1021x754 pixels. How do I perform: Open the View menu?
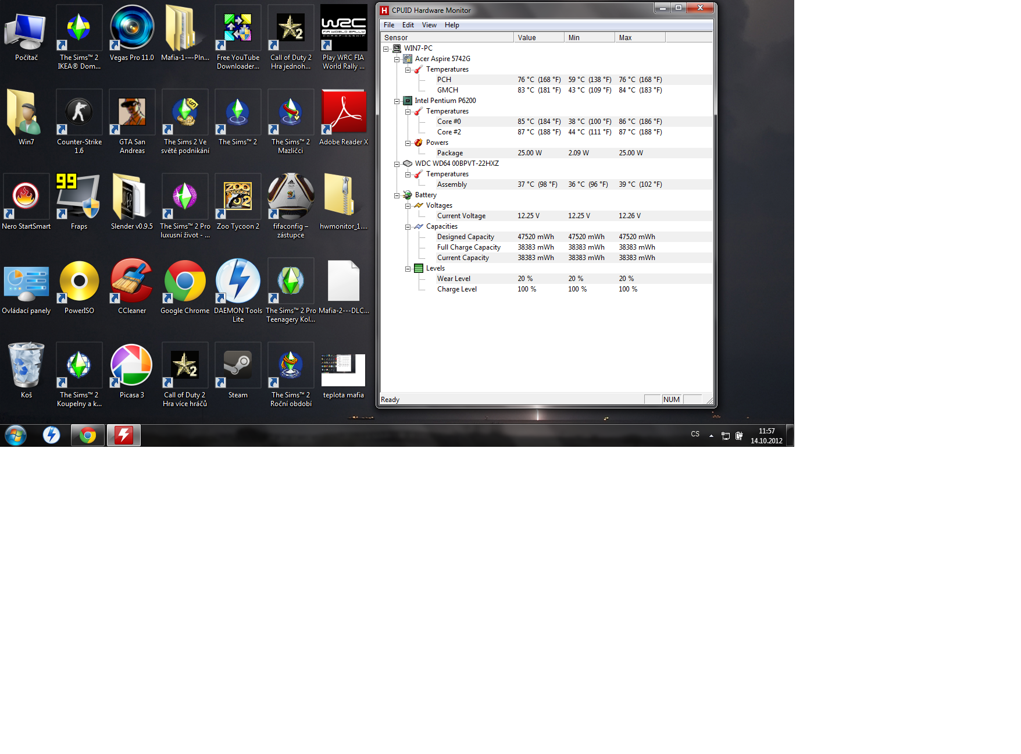click(x=429, y=25)
